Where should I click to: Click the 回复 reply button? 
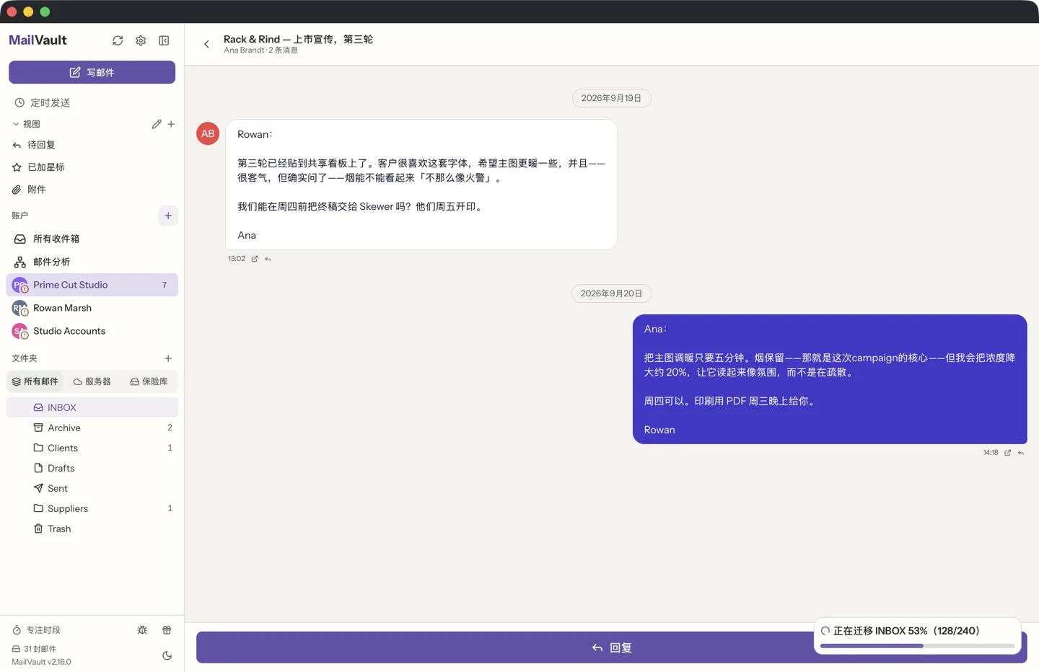612,647
